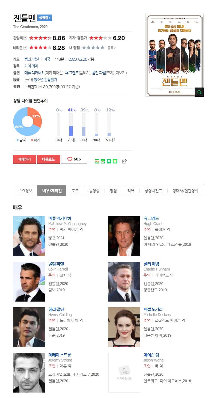Open the 상영시간표 tab
This screenshot has width=217, height=398.
coord(153,191)
